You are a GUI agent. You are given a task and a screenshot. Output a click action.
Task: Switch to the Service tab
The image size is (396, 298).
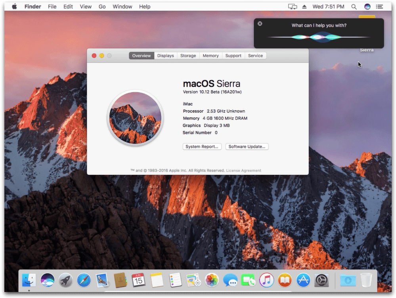[255, 56]
